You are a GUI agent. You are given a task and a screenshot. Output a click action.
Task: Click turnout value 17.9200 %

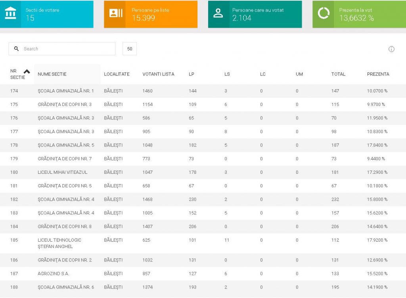click(377, 240)
